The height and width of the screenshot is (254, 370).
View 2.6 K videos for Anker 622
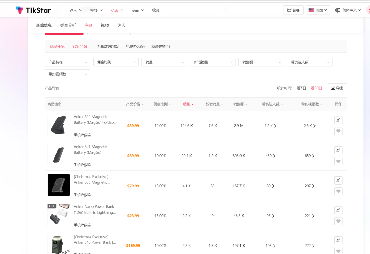tap(310, 126)
